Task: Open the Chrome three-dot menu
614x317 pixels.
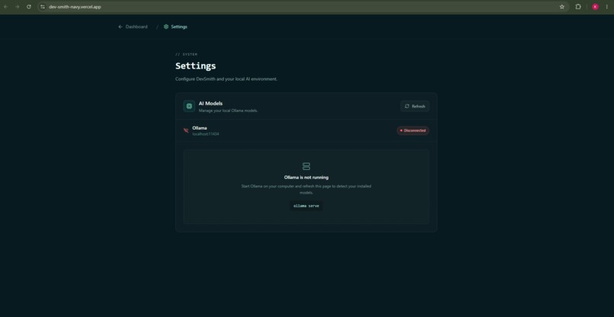Action: click(606, 7)
